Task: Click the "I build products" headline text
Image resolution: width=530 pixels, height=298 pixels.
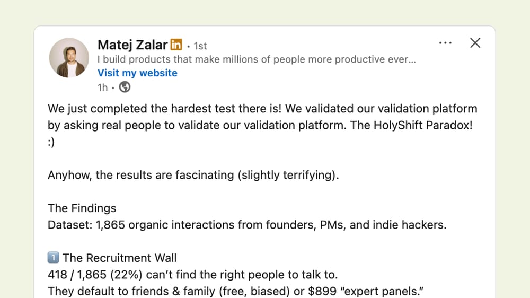Action: coord(257,59)
